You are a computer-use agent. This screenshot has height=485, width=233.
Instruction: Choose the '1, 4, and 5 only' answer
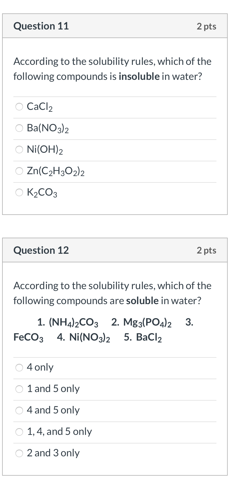pyautogui.click(x=19, y=432)
